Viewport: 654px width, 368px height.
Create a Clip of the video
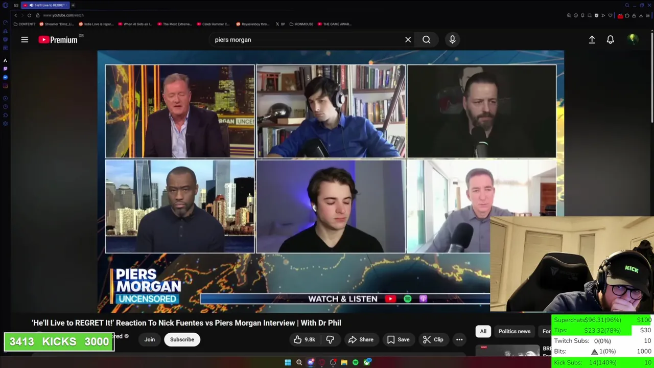[433, 339]
